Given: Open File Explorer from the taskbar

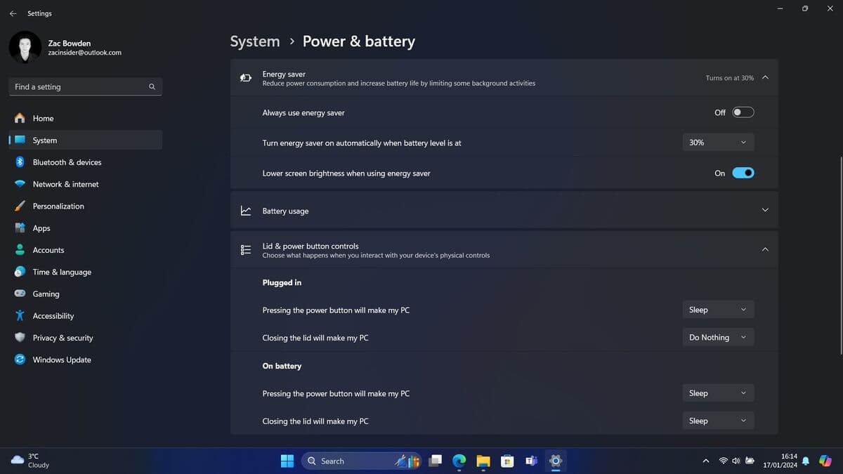Looking at the screenshot, I should [x=483, y=461].
